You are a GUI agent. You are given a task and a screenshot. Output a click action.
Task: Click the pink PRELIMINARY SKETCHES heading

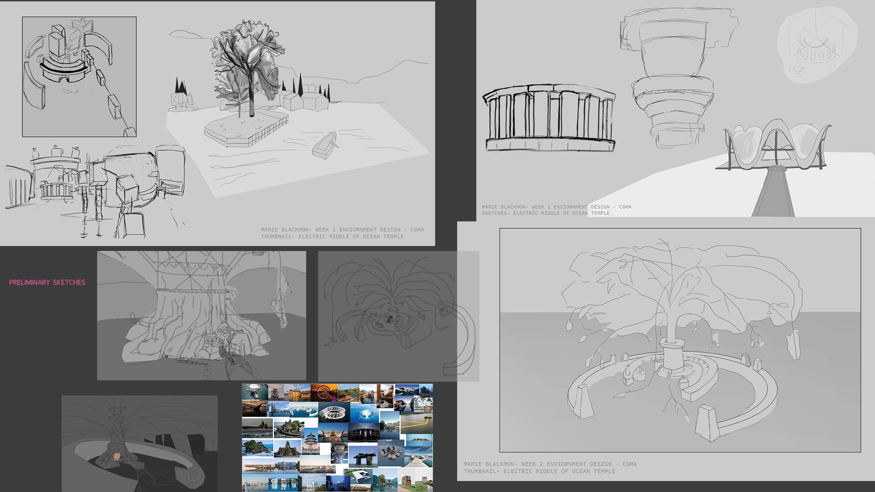[47, 282]
